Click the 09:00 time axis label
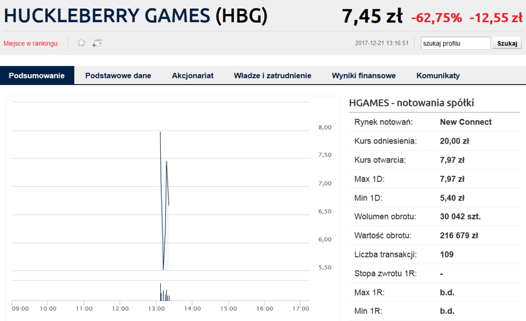 (20, 309)
